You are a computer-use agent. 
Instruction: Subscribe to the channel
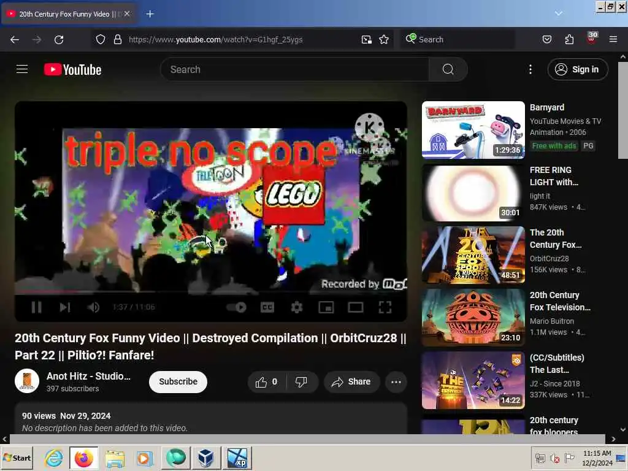[178, 381]
